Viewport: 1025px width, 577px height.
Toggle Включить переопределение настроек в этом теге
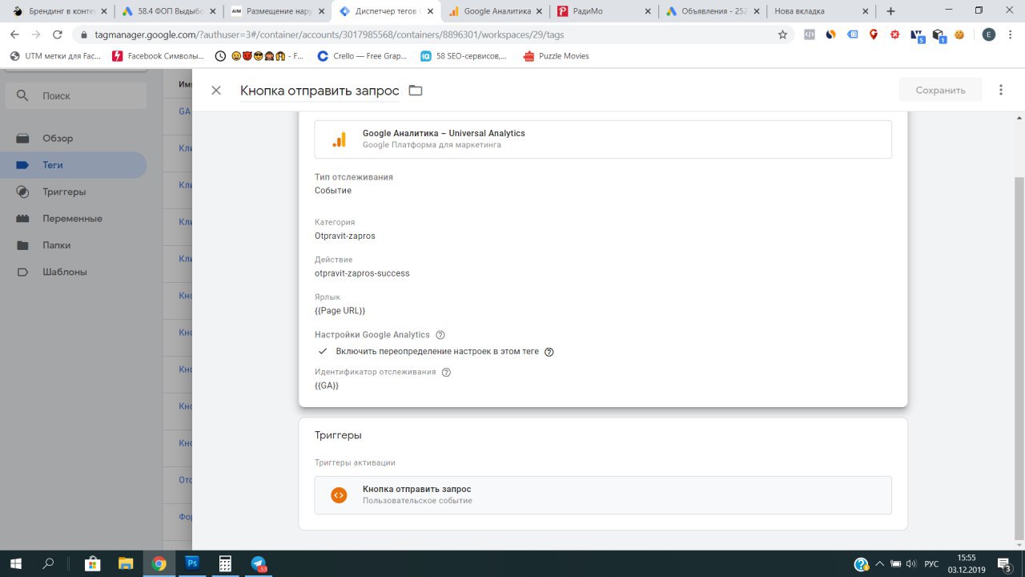point(323,352)
